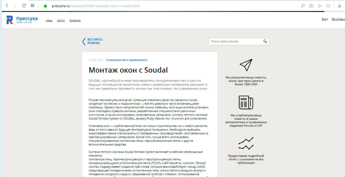Open the Контакты menu link
The width and height of the screenshot is (345, 177).
coord(75,20)
